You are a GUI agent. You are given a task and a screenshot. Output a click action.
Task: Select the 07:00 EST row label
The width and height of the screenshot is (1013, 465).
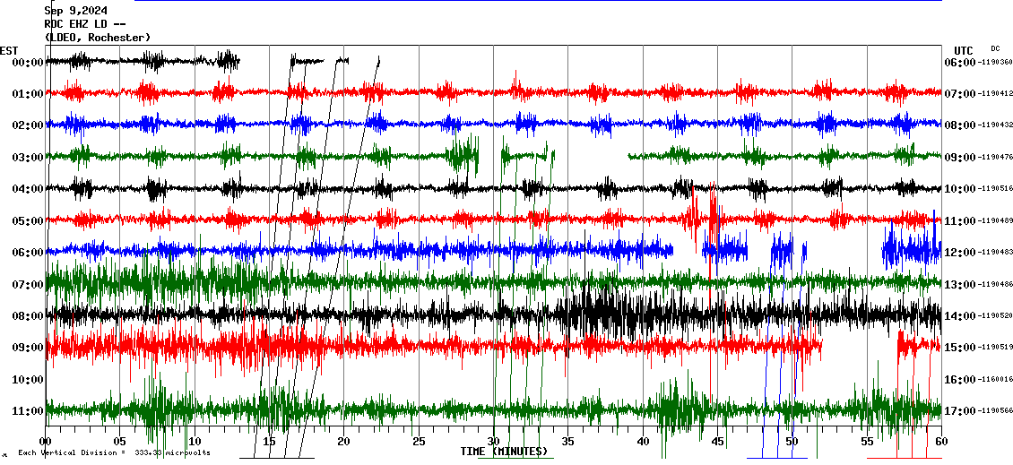click(x=28, y=284)
